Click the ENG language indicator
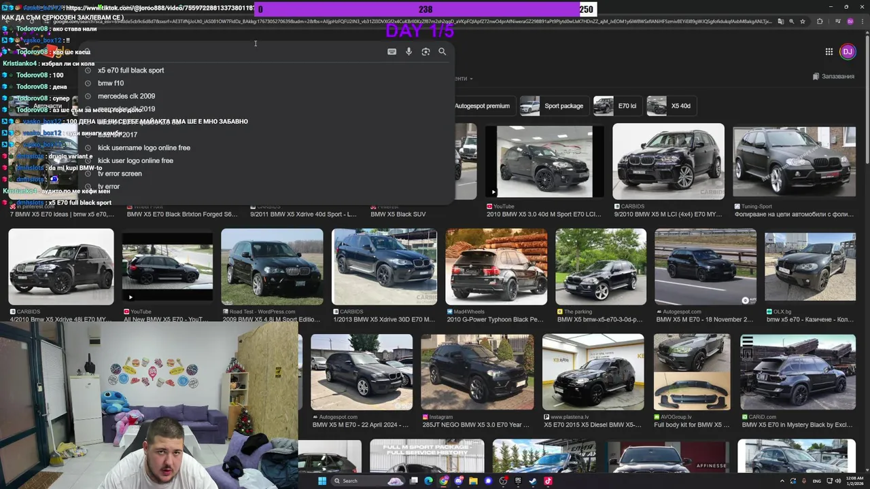This screenshot has width=870, height=489. (x=817, y=481)
